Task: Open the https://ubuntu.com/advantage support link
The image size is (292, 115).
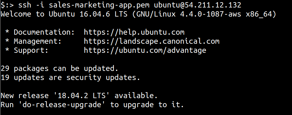Action: pos(145,50)
